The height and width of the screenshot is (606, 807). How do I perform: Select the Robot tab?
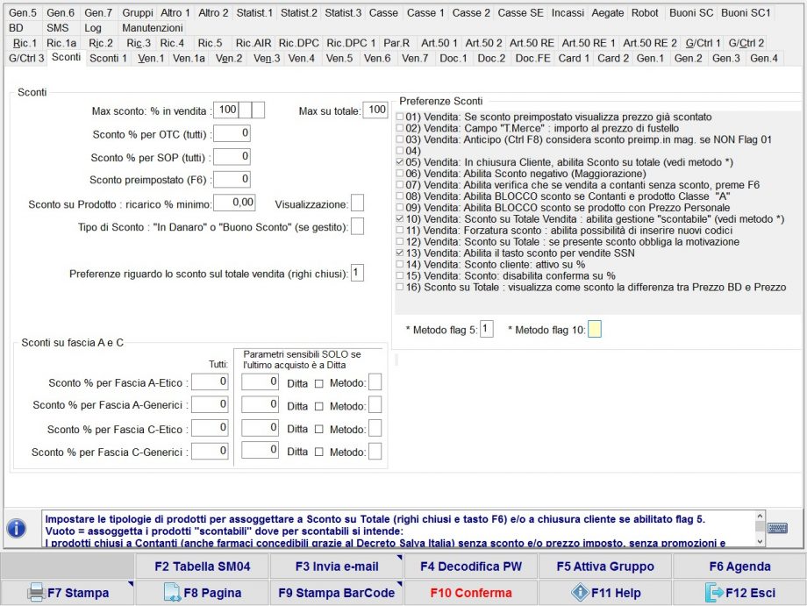(646, 12)
